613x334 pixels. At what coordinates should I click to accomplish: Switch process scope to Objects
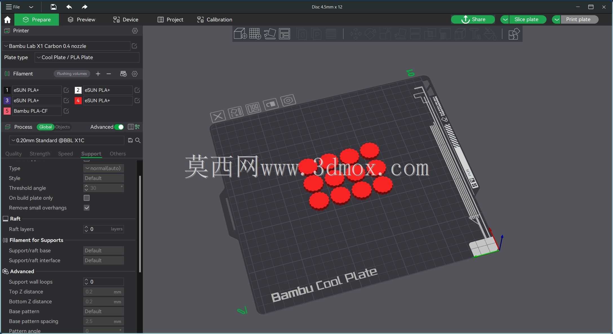(63, 127)
